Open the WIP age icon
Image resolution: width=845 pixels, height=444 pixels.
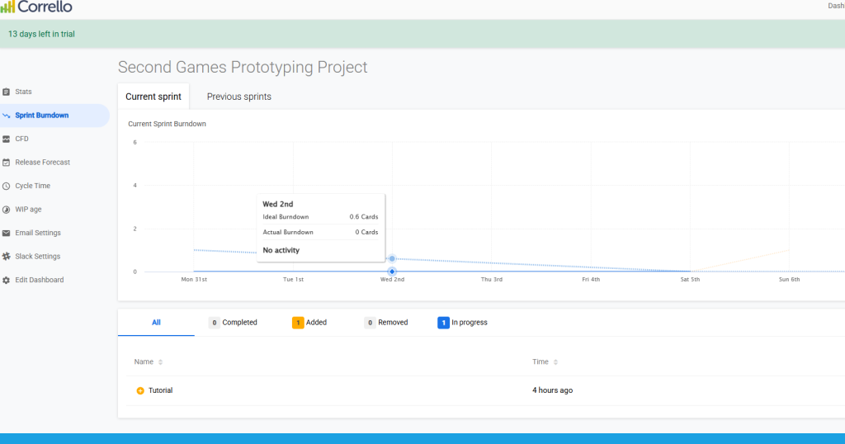[6, 210]
